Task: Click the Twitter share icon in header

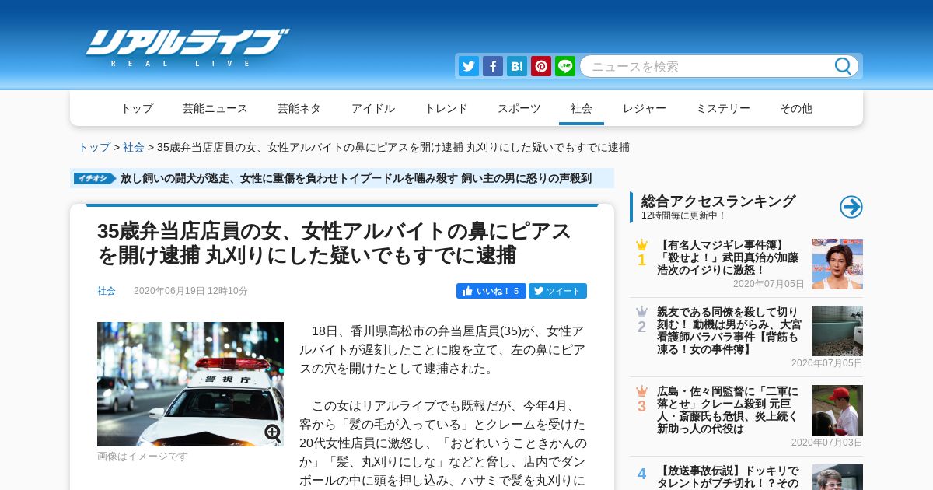Action: click(x=469, y=66)
